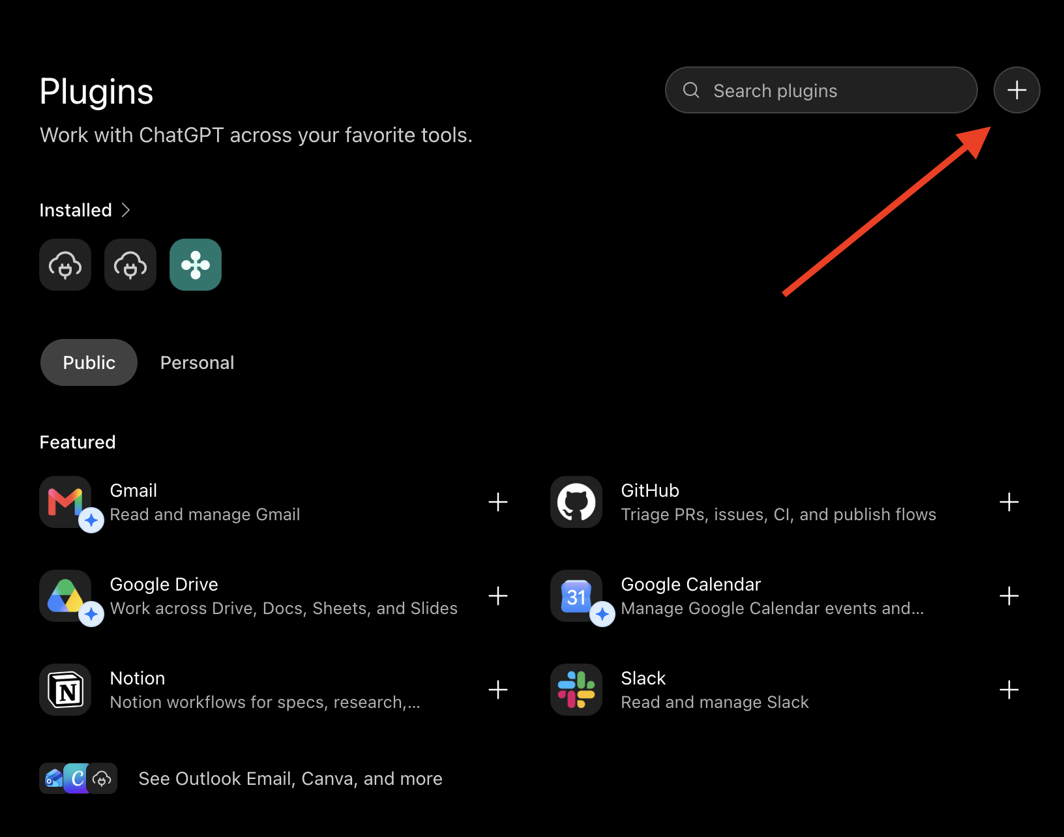This screenshot has width=1064, height=837.
Task: Click the Triage PRs, issues, CI description
Action: (778, 514)
